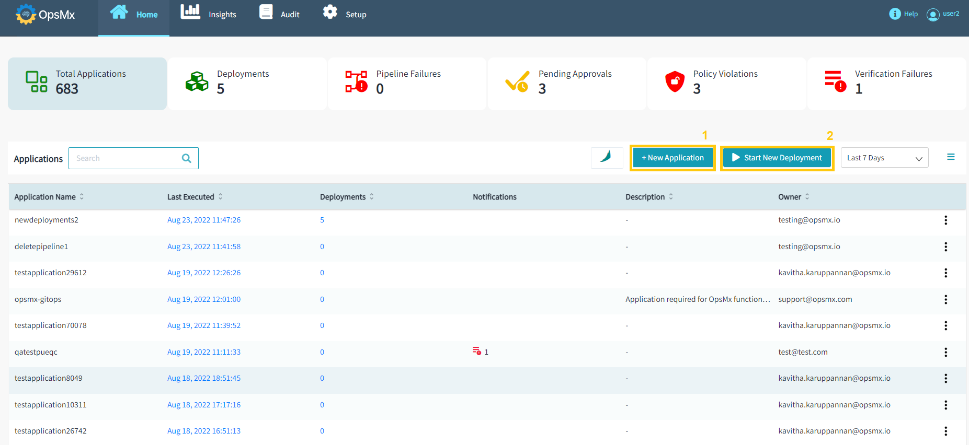Open the Audit menu tab

tap(280, 14)
